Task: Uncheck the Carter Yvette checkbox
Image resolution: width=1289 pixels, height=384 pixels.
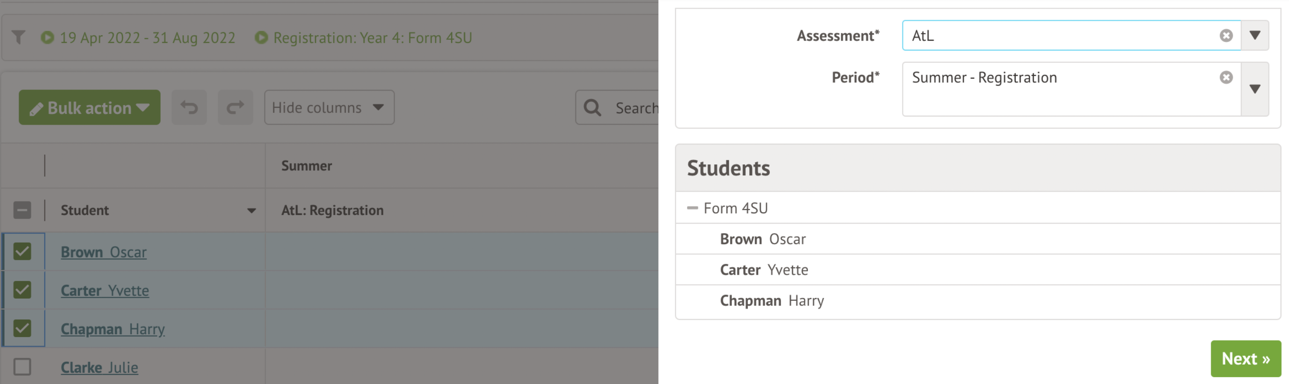Action: (x=23, y=290)
